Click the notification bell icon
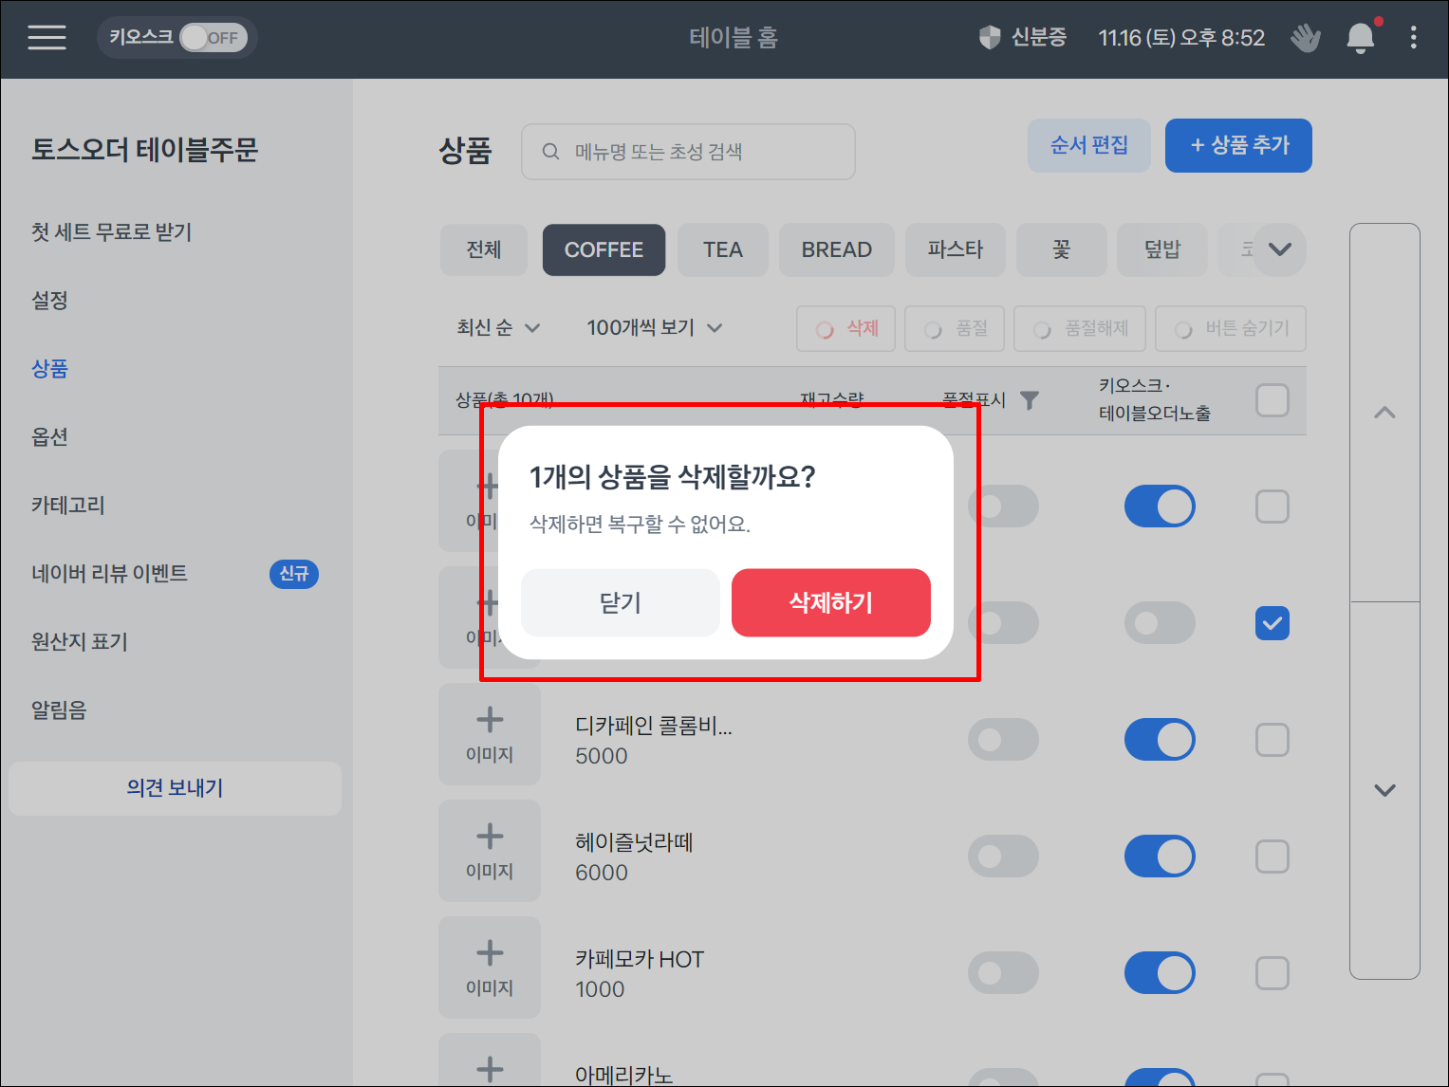The width and height of the screenshot is (1449, 1087). click(1360, 38)
